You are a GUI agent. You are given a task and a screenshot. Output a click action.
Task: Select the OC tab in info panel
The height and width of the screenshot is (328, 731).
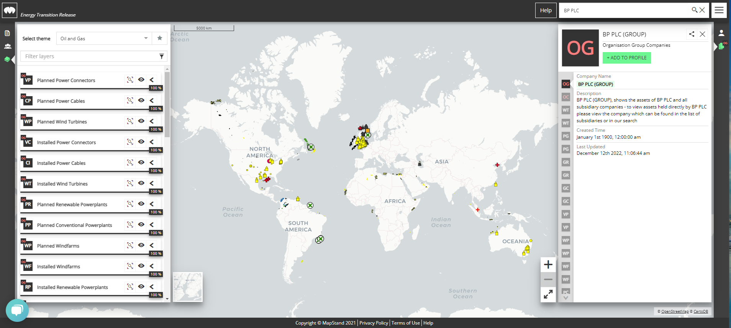pos(566,97)
